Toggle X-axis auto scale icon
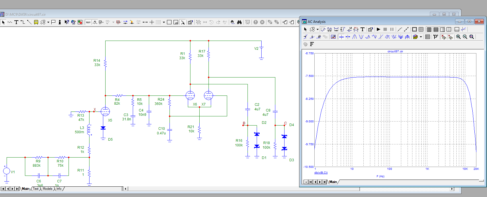 point(443,37)
